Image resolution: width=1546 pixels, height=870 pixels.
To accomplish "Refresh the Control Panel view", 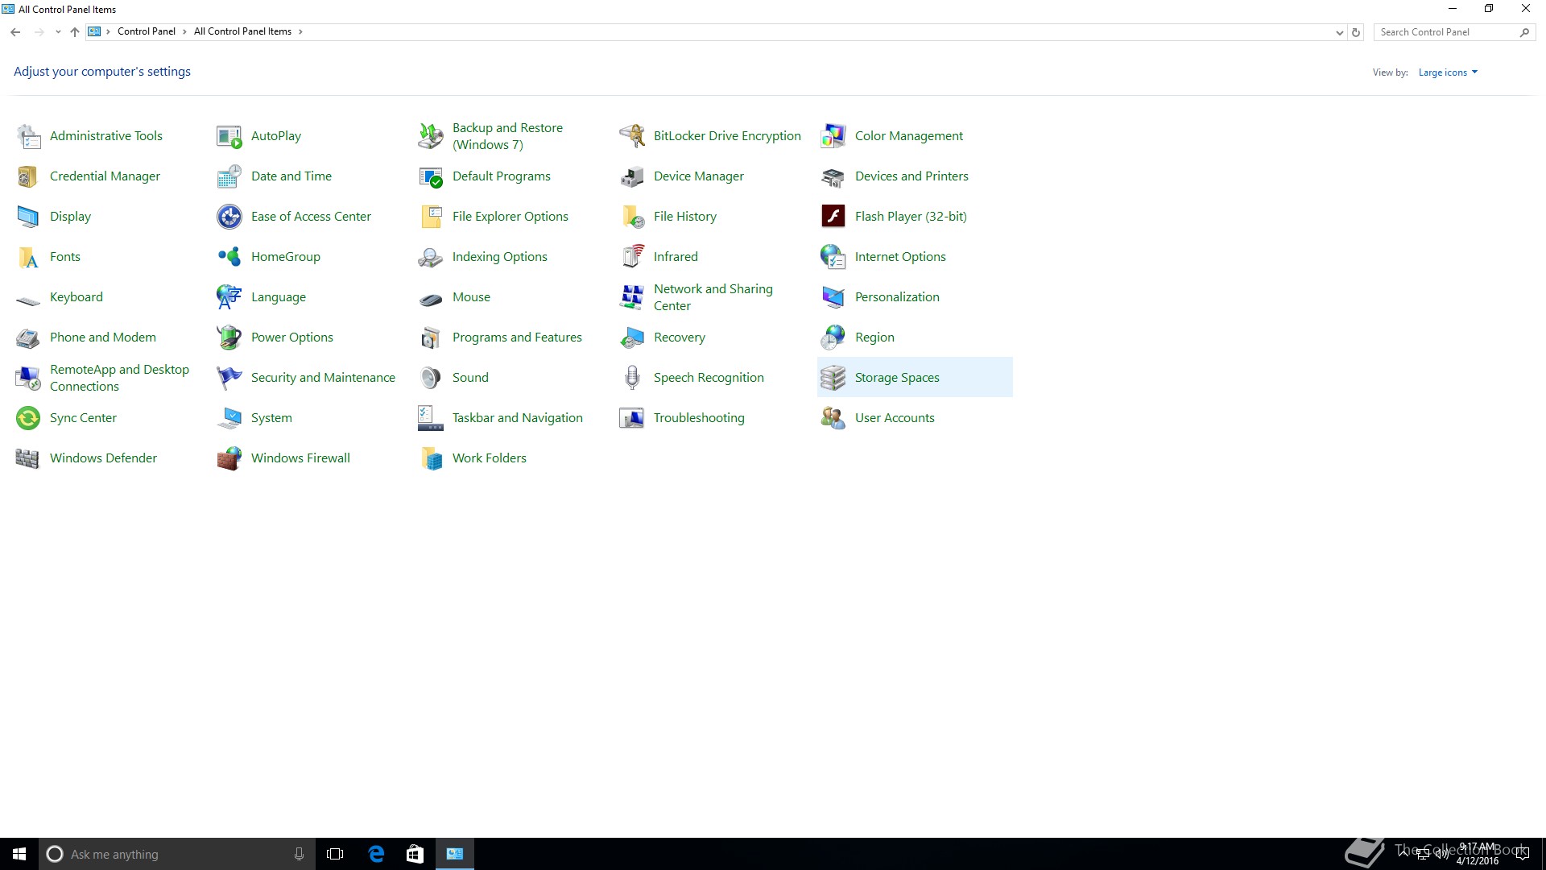I will [1356, 32].
